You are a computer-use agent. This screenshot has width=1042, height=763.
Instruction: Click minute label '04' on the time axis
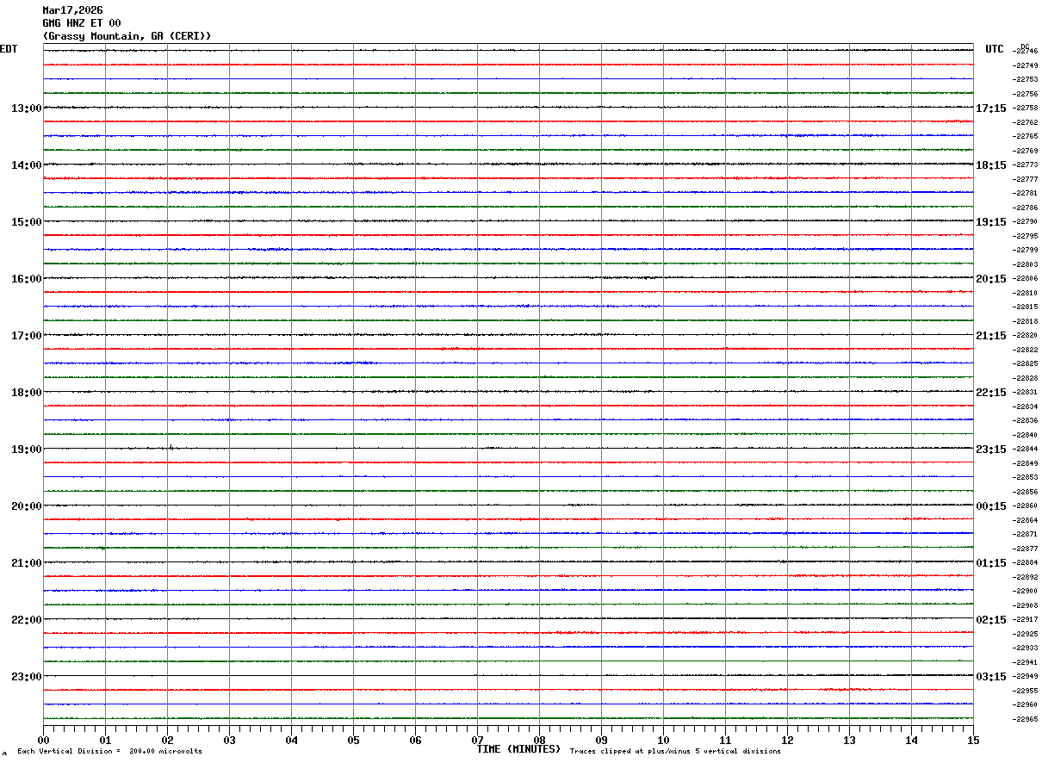(291, 741)
